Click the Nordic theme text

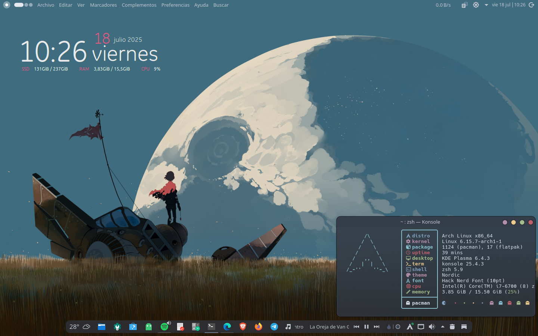[451, 275]
